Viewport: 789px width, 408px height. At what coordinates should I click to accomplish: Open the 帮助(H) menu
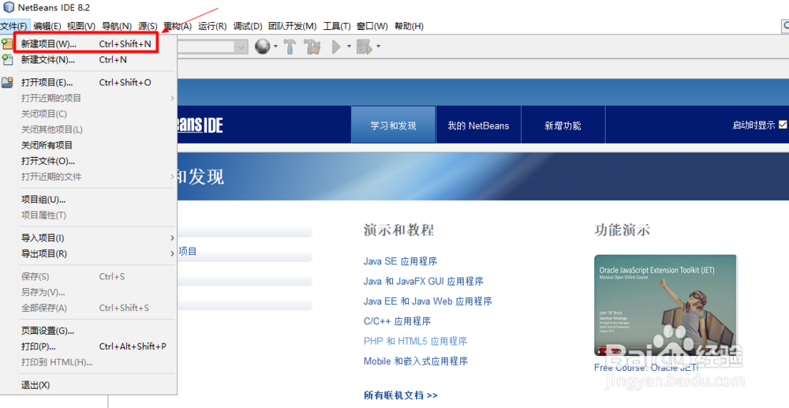409,26
